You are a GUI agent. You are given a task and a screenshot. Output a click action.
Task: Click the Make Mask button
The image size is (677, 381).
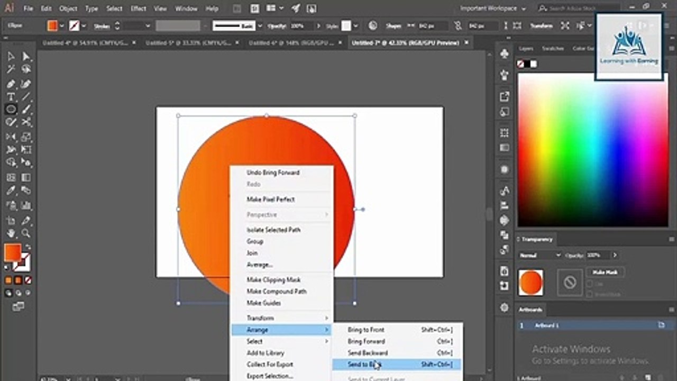coord(605,272)
